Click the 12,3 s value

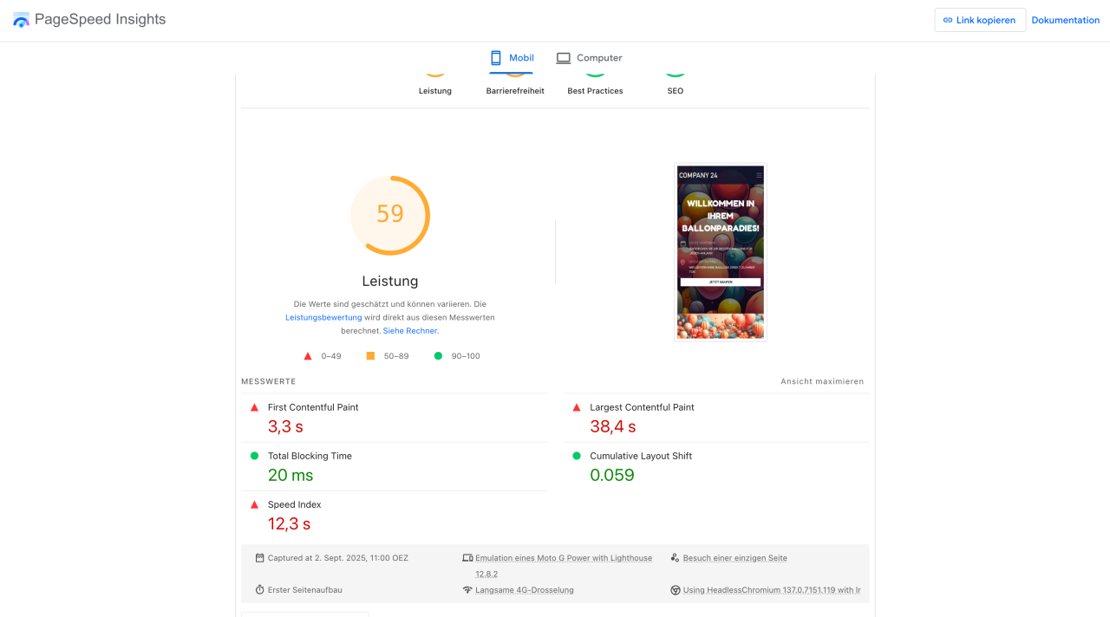[x=289, y=523]
